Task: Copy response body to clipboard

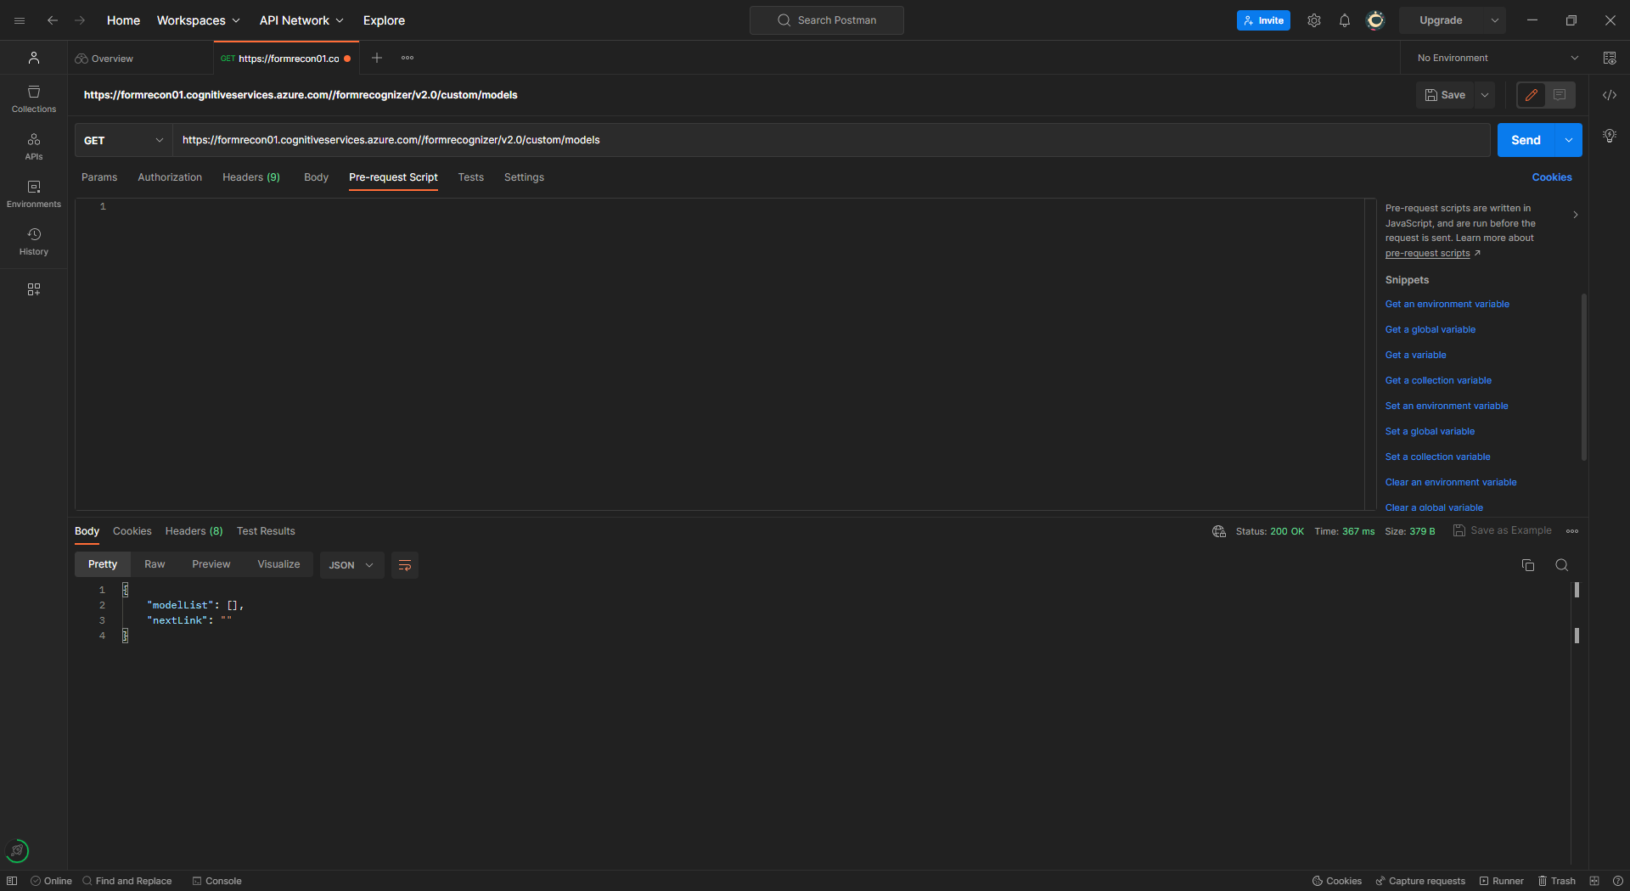Action: coord(1528,565)
